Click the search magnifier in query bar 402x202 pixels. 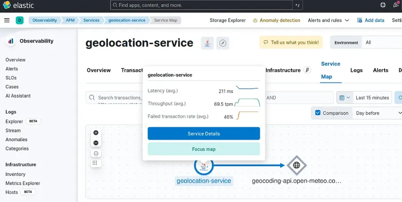pyautogui.click(x=92, y=98)
